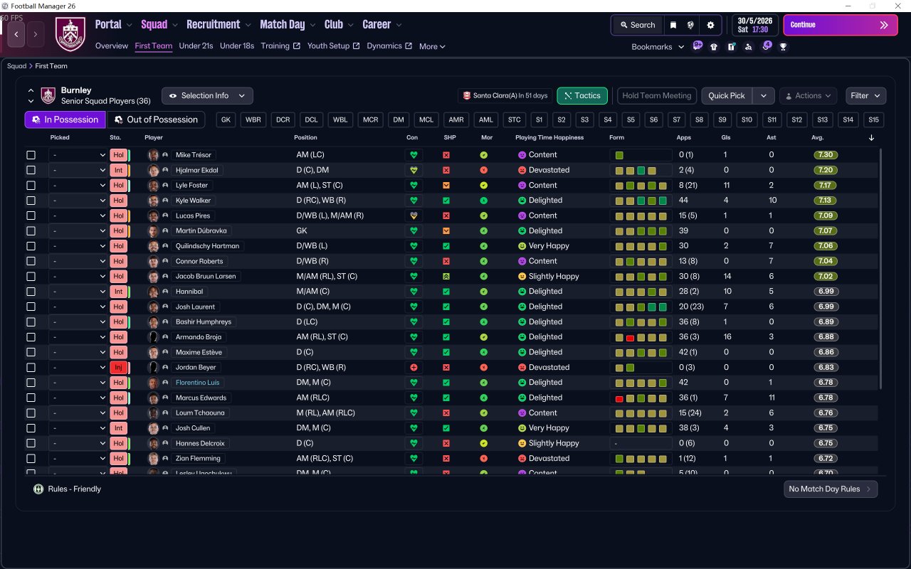Open the Bookmarks dropdown

coord(658,47)
